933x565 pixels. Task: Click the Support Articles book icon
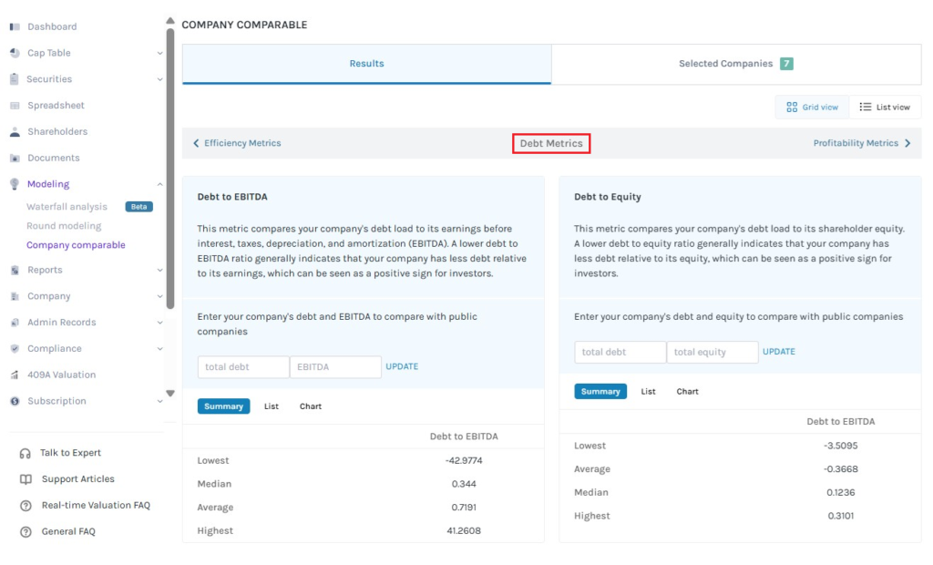[x=26, y=479]
